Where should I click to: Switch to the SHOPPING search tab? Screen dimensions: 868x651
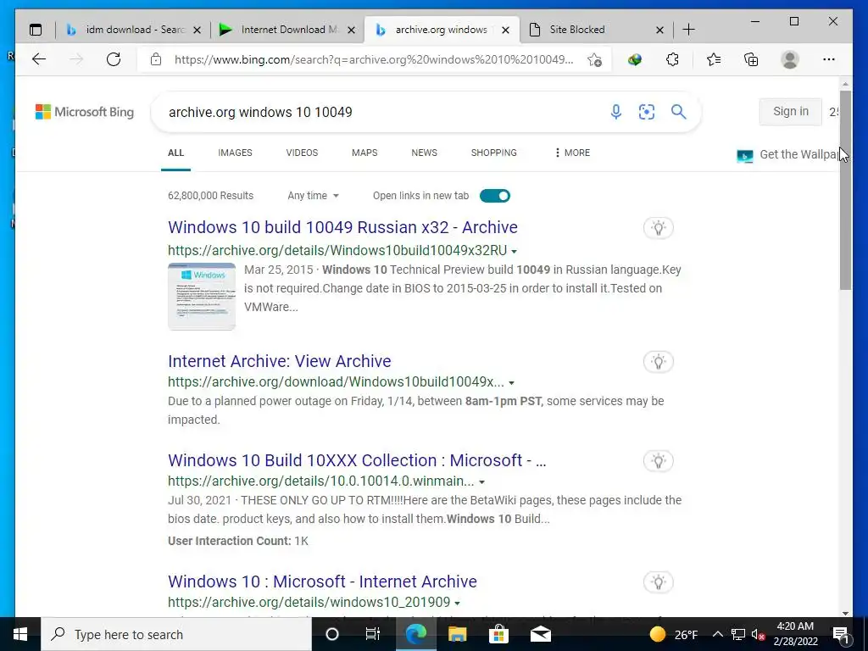point(494,153)
